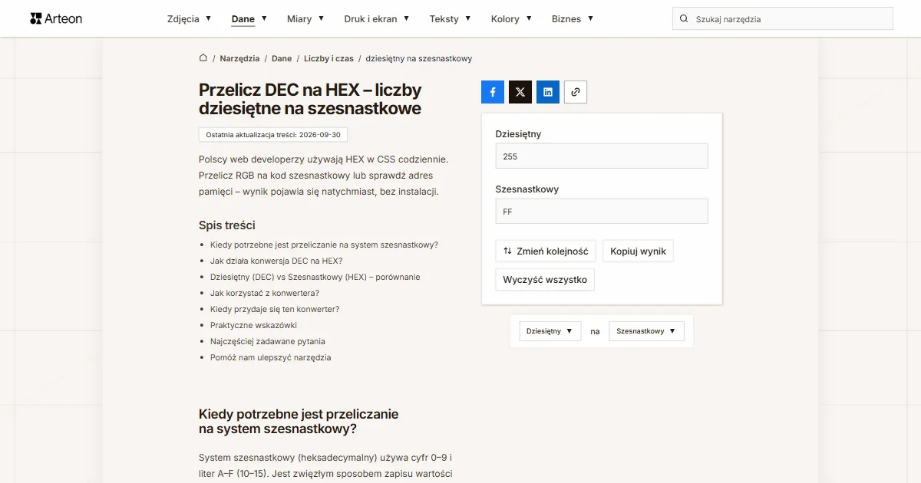Image resolution: width=921 pixels, height=483 pixels.
Task: Go to the Liczby i czas breadcrumb
Action: click(328, 58)
